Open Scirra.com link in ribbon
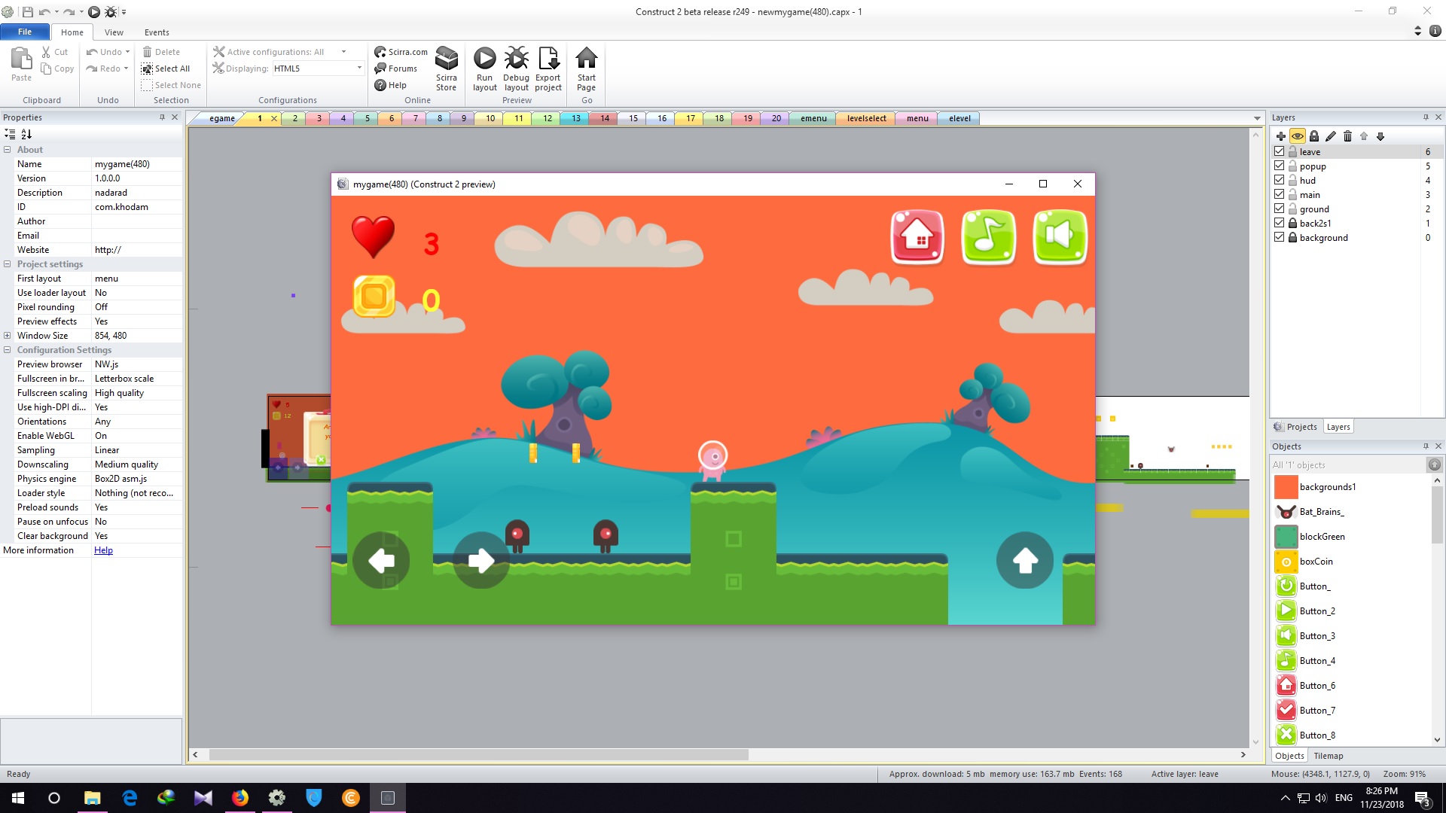Viewport: 1446px width, 813px height. coord(401,52)
